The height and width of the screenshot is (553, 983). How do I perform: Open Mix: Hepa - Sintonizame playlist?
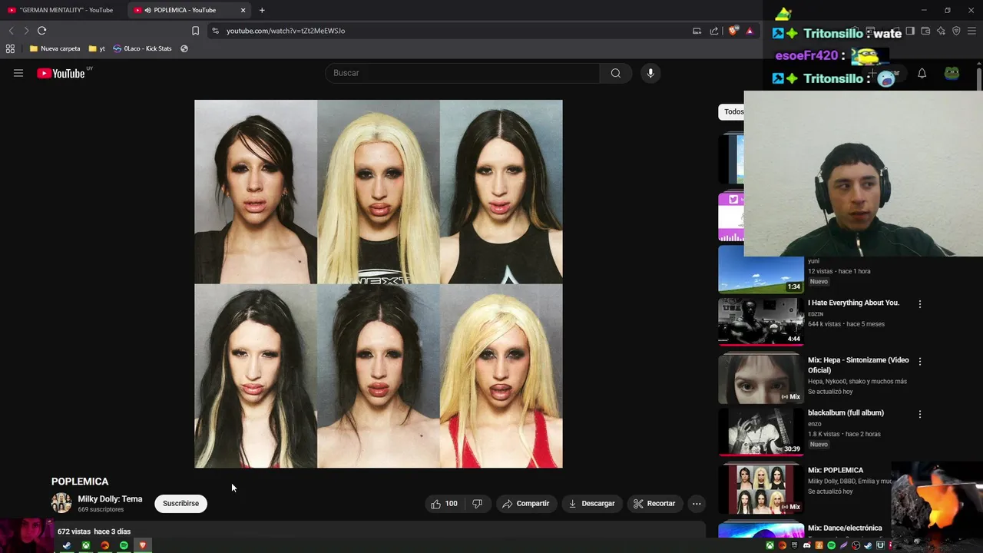[858, 365]
